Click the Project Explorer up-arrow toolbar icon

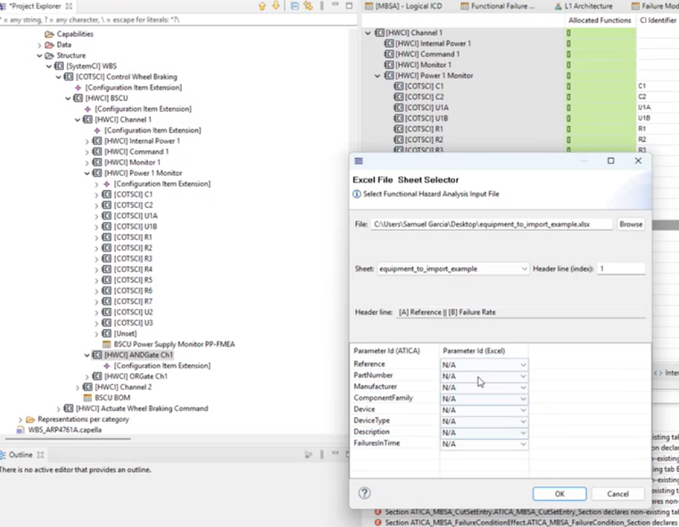click(x=262, y=6)
